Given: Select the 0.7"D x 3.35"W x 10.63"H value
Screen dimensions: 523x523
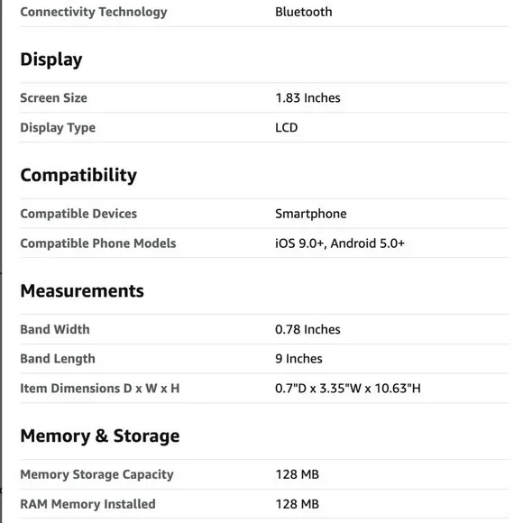Looking at the screenshot, I should point(347,389).
